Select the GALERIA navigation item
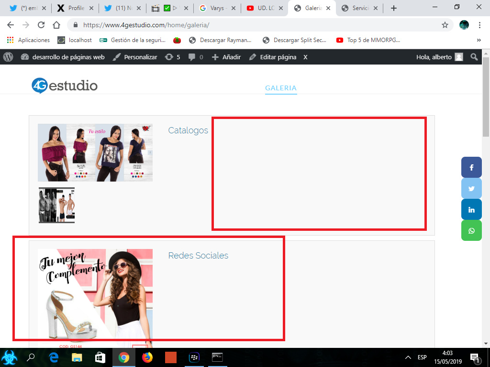Viewport: 490px width, 367px height. (281, 88)
